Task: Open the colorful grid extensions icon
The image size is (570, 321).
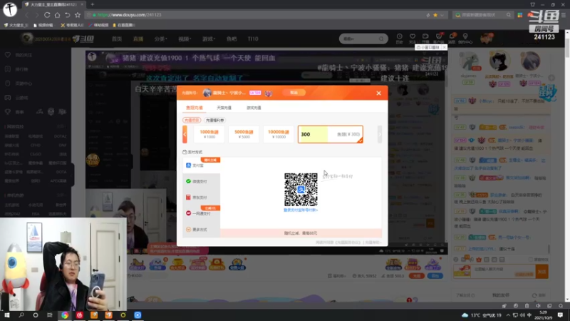Action: pos(520,15)
